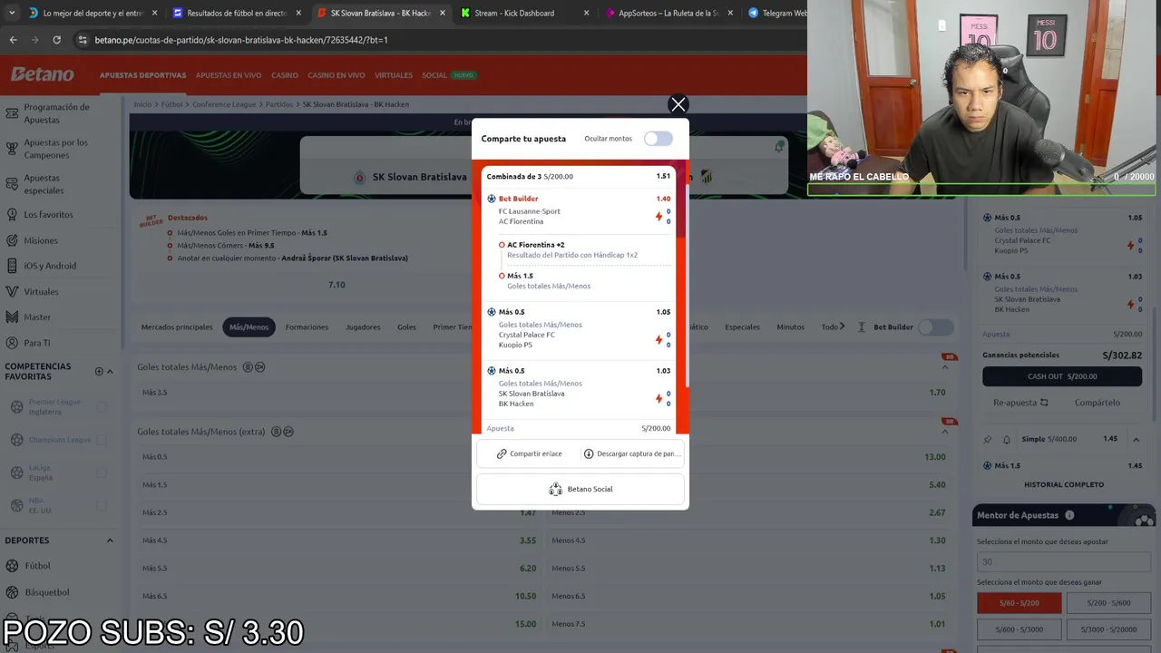Viewport: 1161px width, 653px height.
Task: Click the Betano logo
Action: [42, 74]
